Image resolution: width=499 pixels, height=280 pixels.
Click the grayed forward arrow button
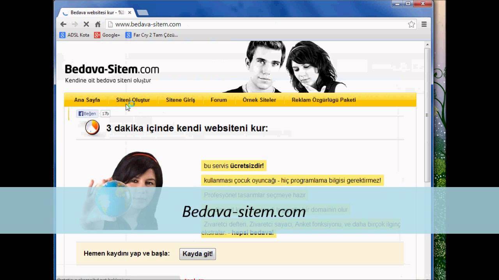75,24
